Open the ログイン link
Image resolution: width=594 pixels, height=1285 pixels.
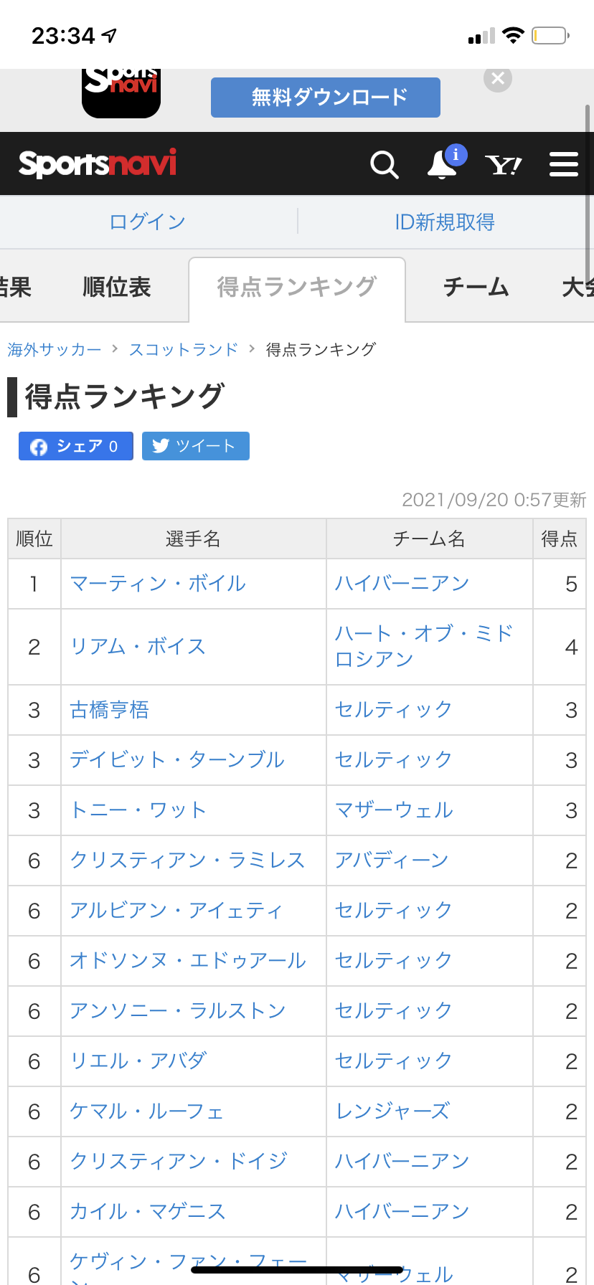(148, 222)
